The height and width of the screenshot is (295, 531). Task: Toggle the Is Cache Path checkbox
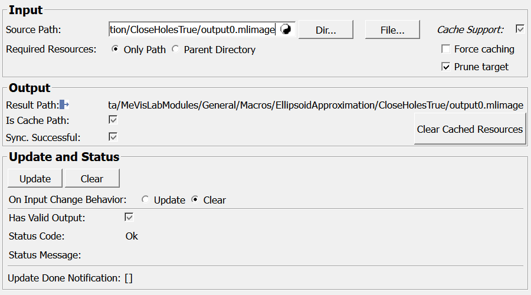[113, 120]
